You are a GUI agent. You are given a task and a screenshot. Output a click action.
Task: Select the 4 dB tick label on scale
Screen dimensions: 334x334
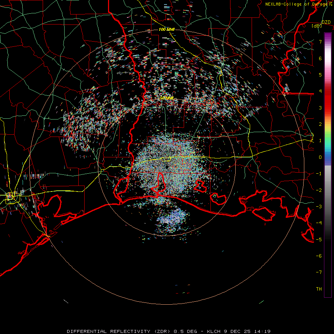click(320, 91)
